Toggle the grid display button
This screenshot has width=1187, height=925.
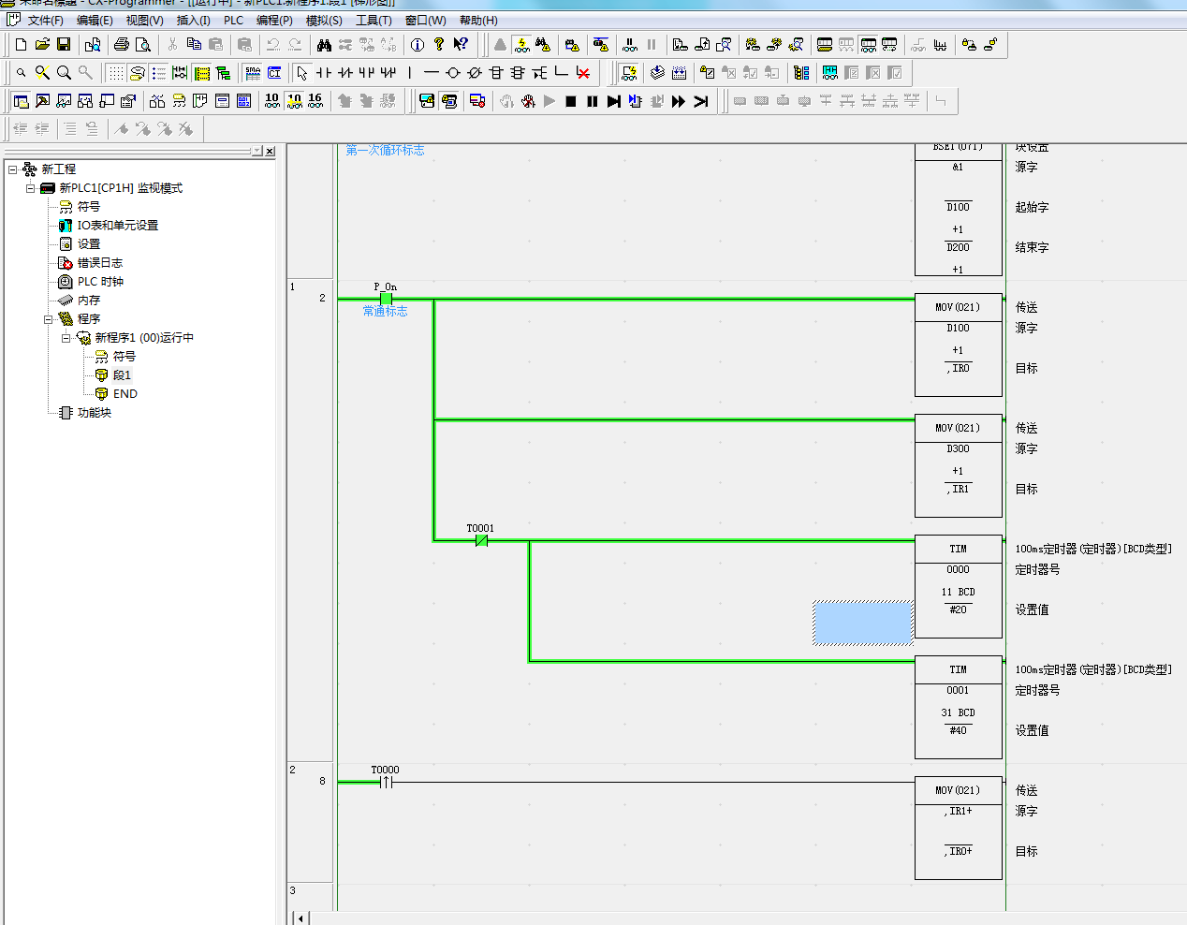pyautogui.click(x=115, y=72)
